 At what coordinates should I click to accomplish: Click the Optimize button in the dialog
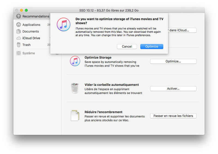coord(152,46)
